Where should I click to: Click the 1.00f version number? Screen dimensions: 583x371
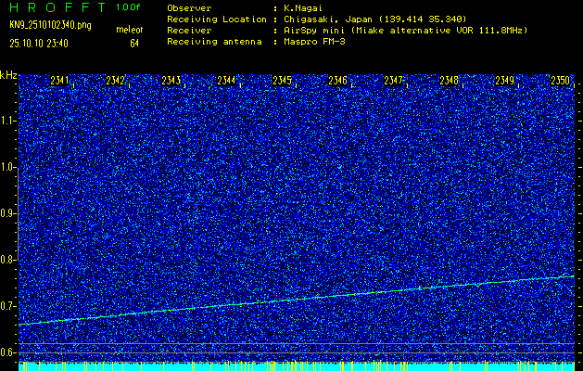(x=129, y=7)
